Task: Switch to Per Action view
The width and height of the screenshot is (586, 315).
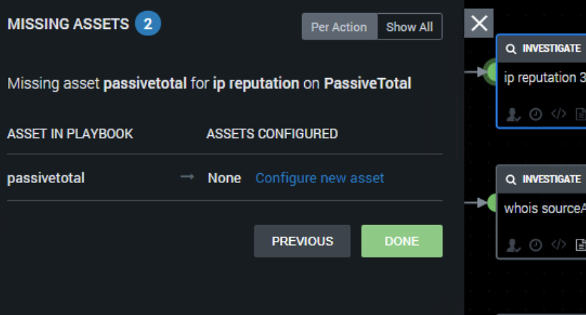Action: pyautogui.click(x=340, y=27)
